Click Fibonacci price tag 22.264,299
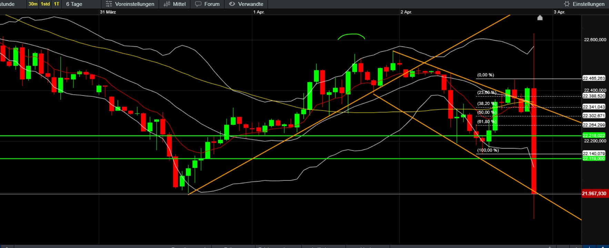Image resolution: width=609 pixels, height=248 pixels. pyautogui.click(x=594, y=125)
